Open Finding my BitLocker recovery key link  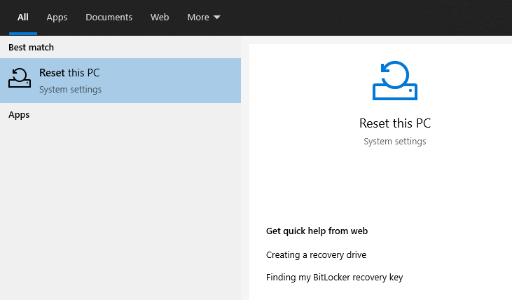334,278
